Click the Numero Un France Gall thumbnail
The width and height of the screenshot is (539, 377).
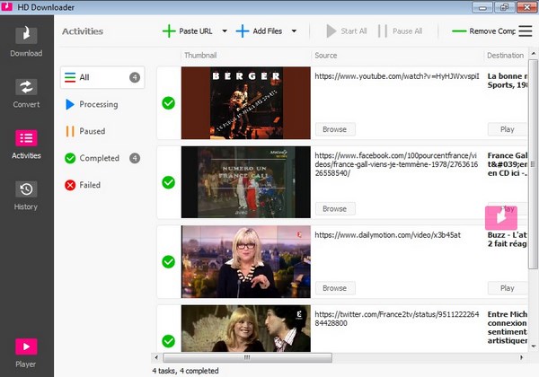pyautogui.click(x=246, y=182)
